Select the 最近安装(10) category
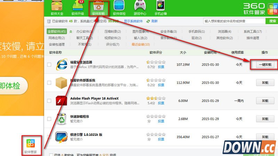Image resolution: width=278 pixels, height=156 pixels. [x=141, y=44]
